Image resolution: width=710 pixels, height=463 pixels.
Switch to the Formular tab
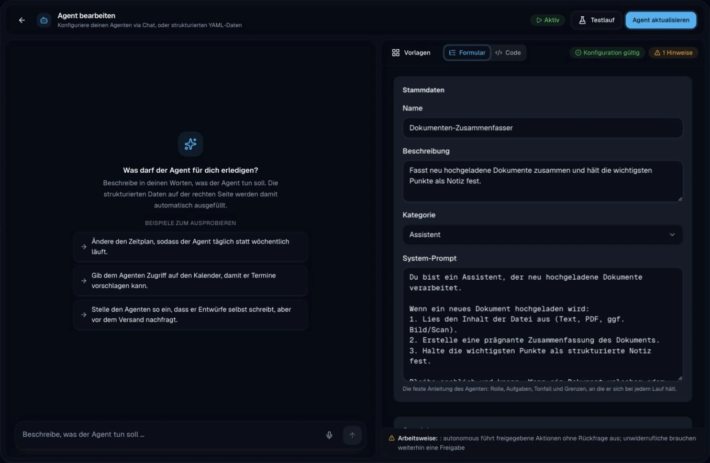click(x=467, y=53)
